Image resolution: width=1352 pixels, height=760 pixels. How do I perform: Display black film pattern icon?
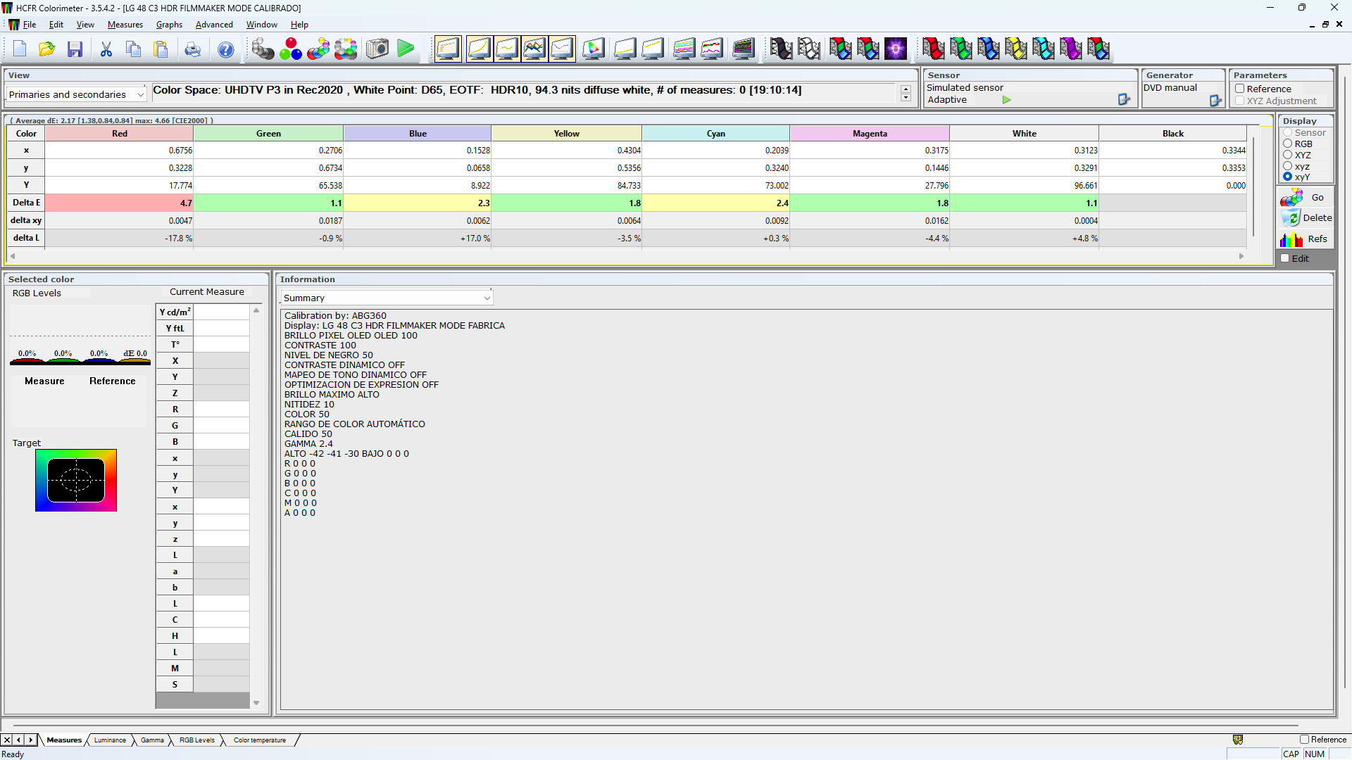pos(781,49)
